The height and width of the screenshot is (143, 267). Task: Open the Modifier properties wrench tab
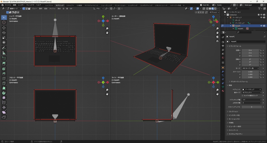coord(223,71)
